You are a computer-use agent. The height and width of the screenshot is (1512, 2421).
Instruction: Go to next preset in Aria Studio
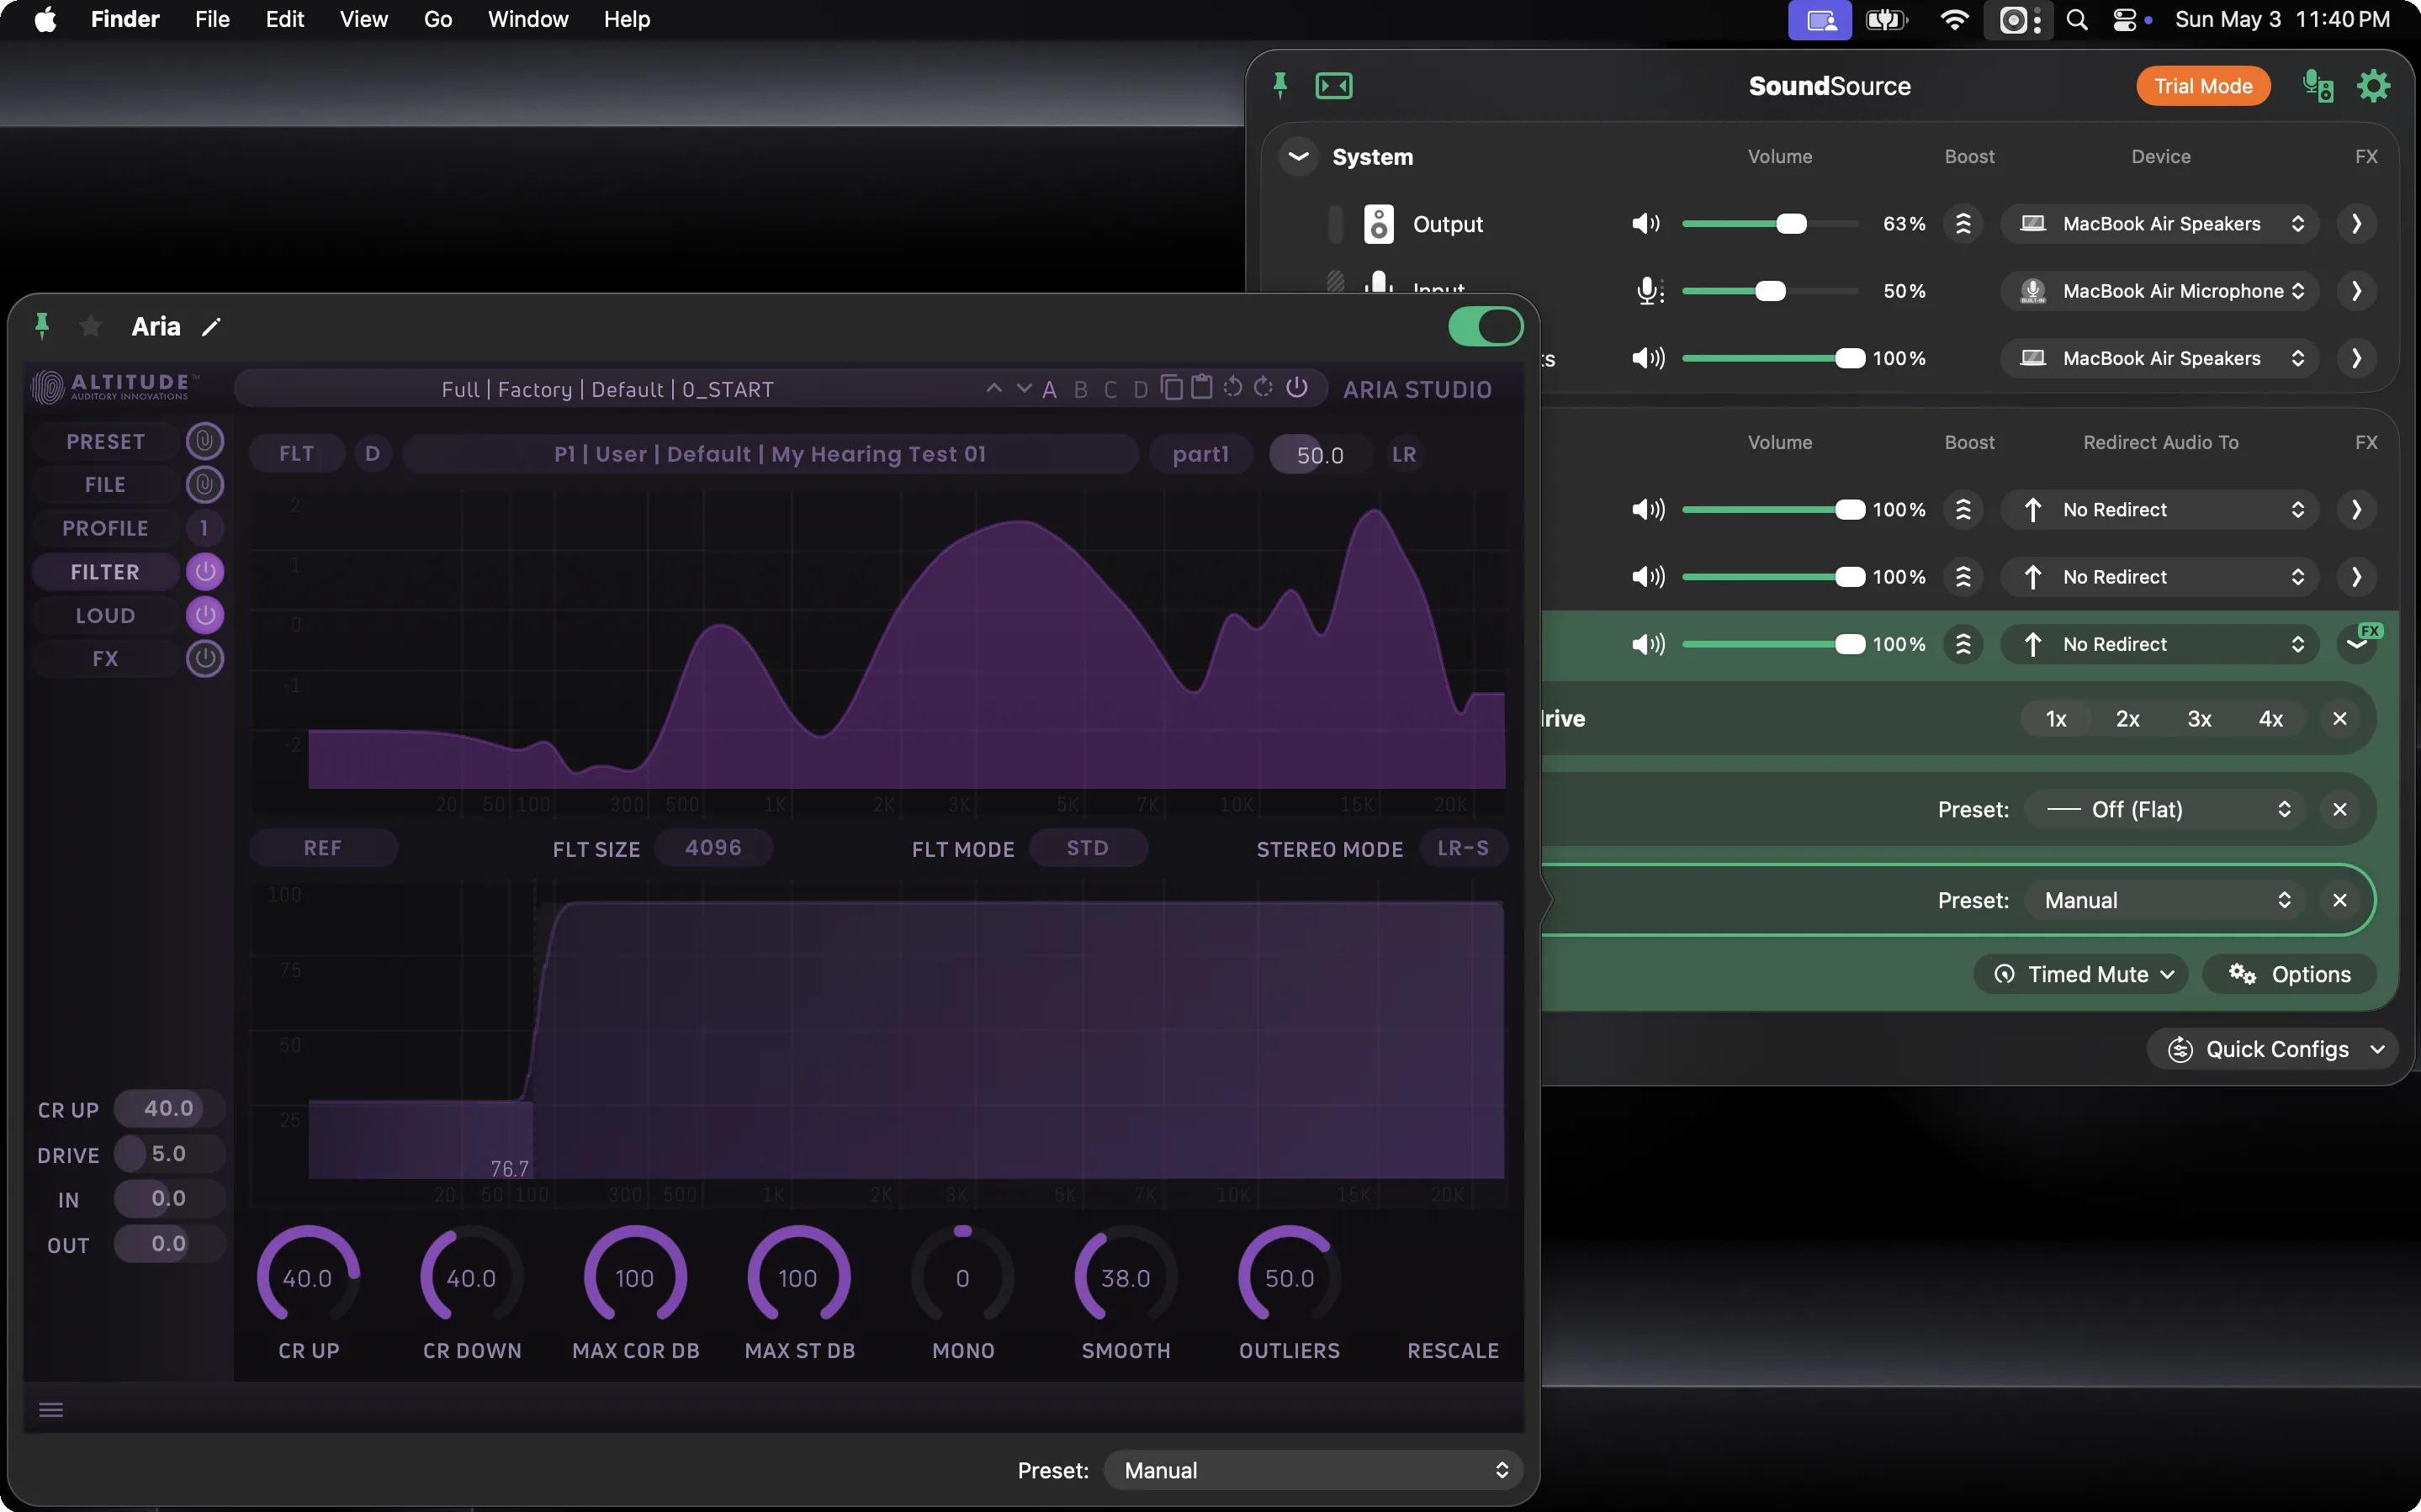click(x=1024, y=388)
